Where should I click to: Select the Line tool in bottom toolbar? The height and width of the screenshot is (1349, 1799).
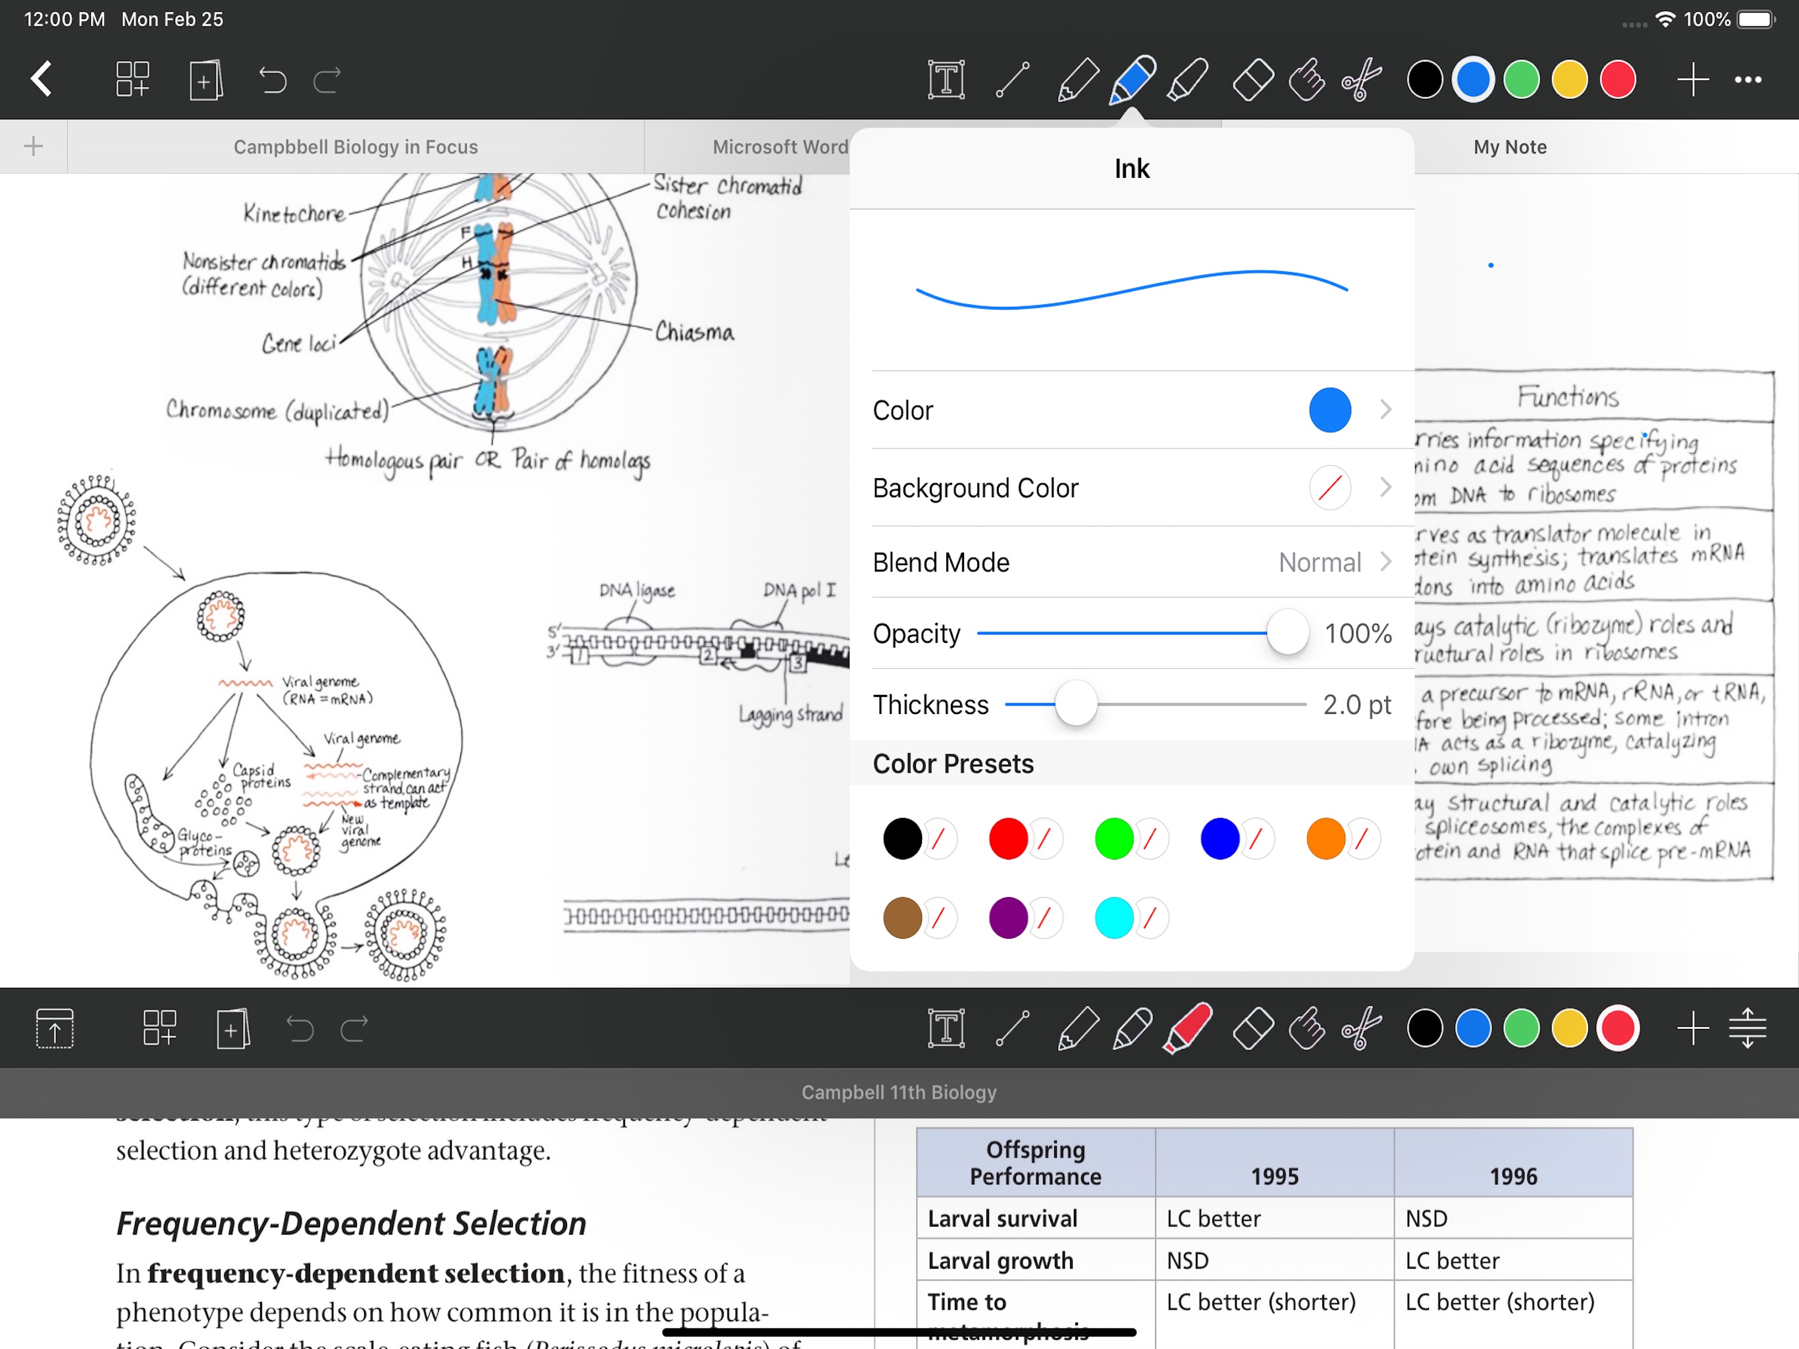(1013, 1028)
